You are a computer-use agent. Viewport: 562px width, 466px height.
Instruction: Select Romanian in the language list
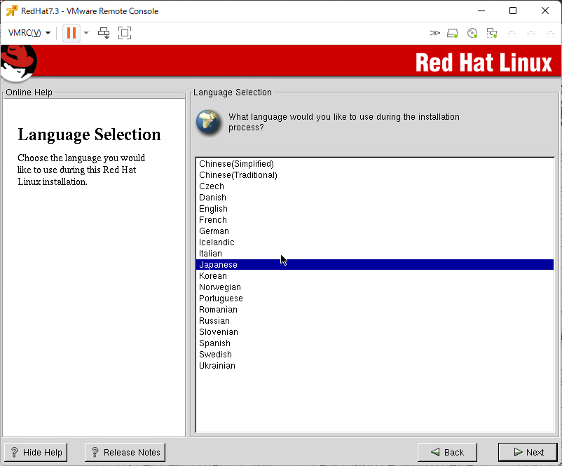point(374,309)
